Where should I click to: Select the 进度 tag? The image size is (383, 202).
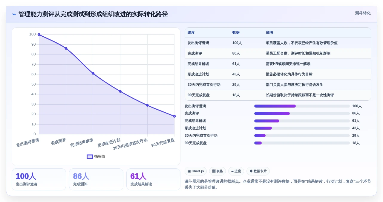pyautogui.click(x=236, y=171)
